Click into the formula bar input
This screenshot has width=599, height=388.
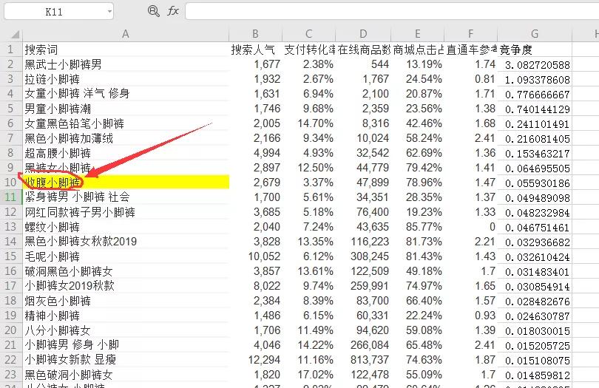pyautogui.click(x=392, y=11)
